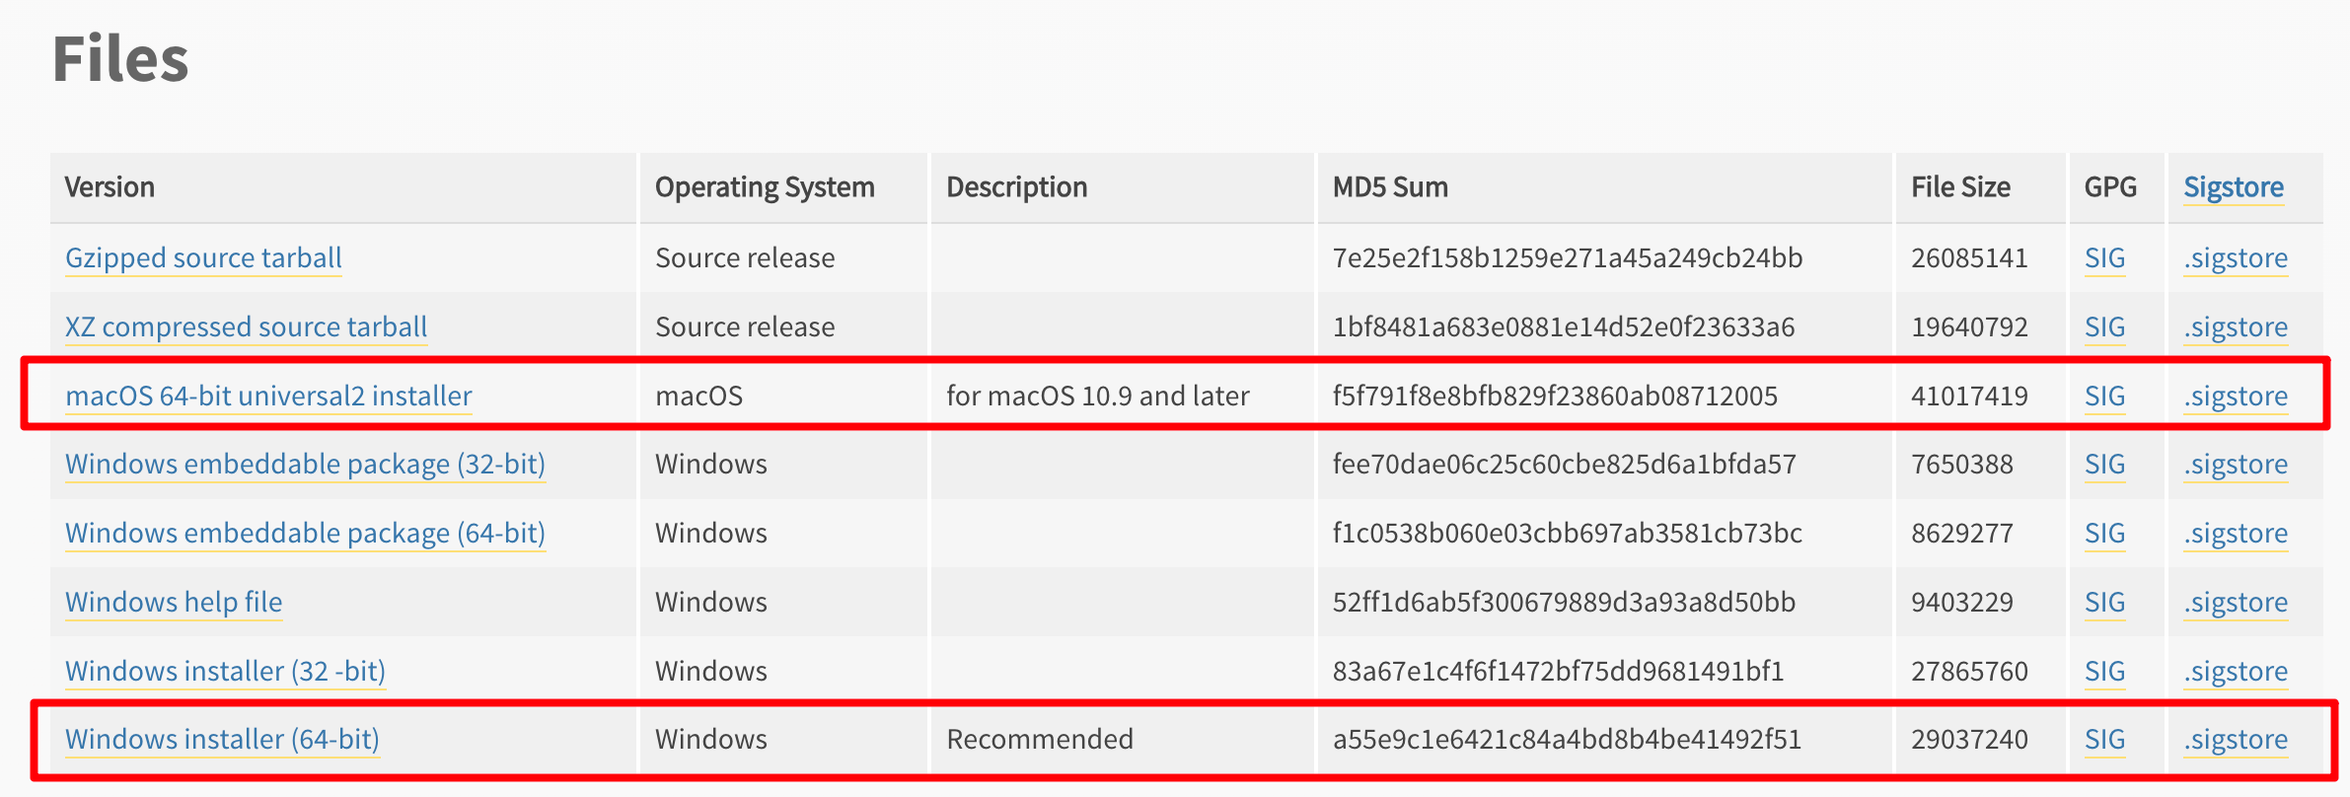
Task: Click SIG link for XZ compressed tarball
Action: [2104, 326]
